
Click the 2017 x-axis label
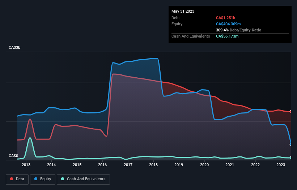coord(128,165)
